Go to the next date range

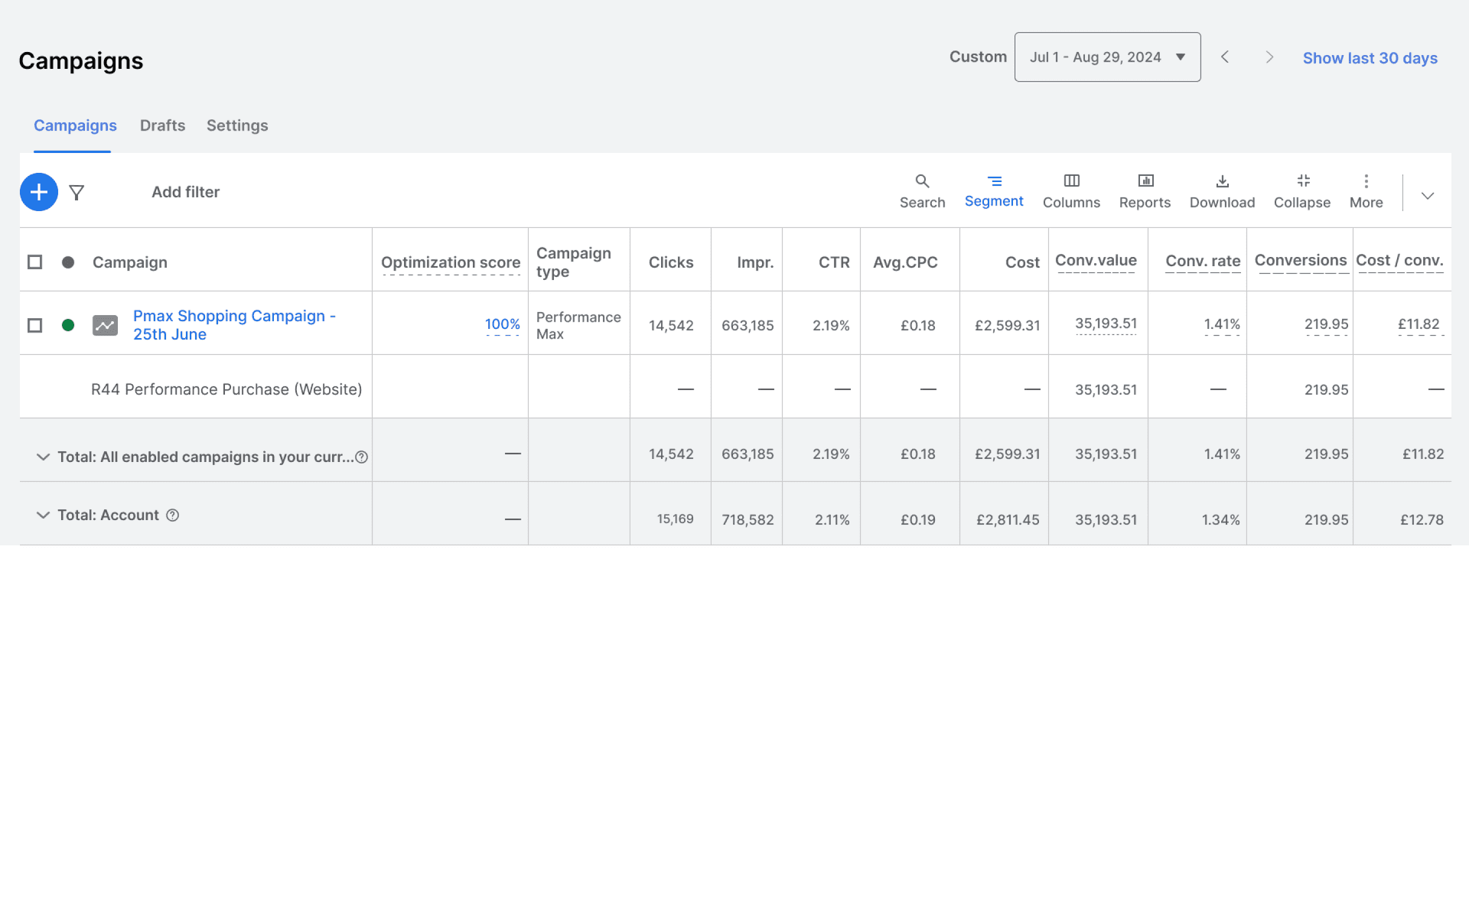coord(1269,57)
